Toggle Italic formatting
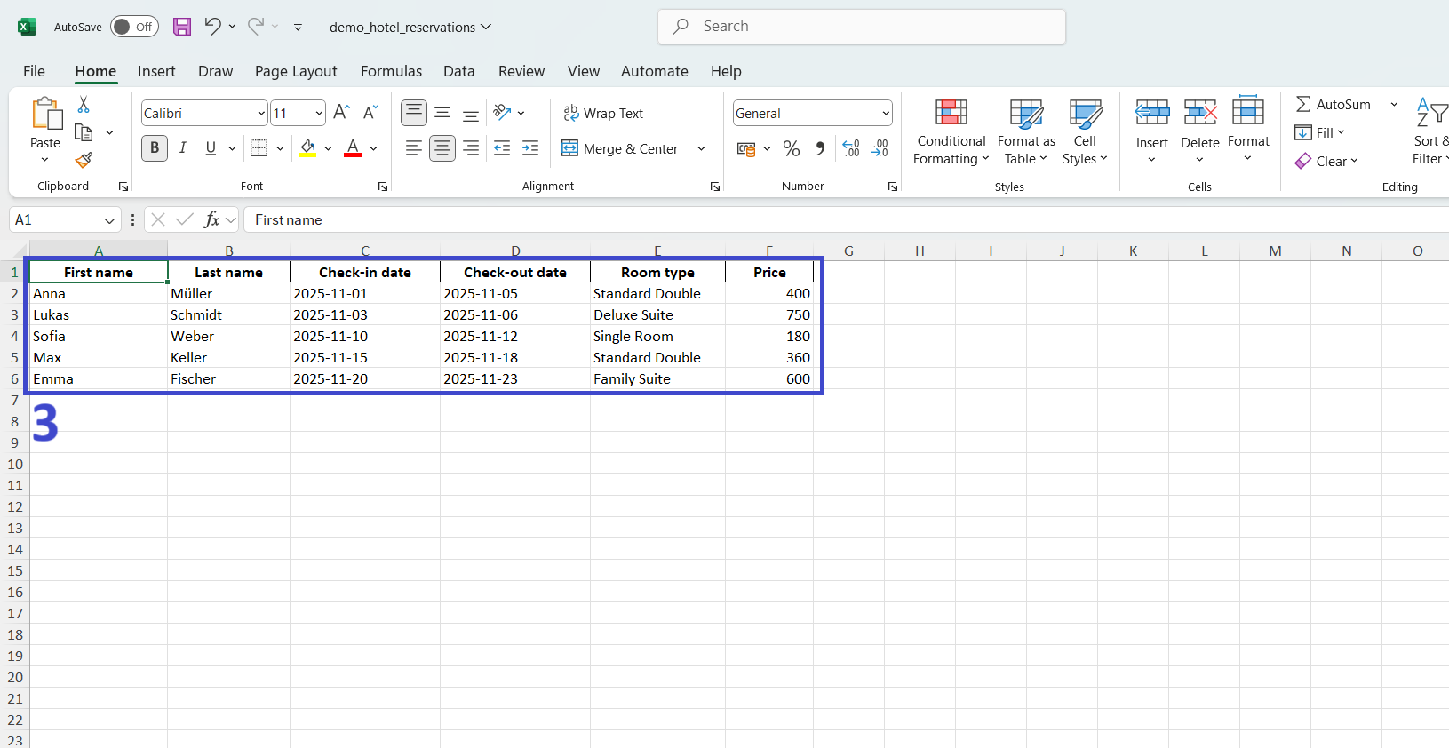The width and height of the screenshot is (1449, 748). (183, 148)
